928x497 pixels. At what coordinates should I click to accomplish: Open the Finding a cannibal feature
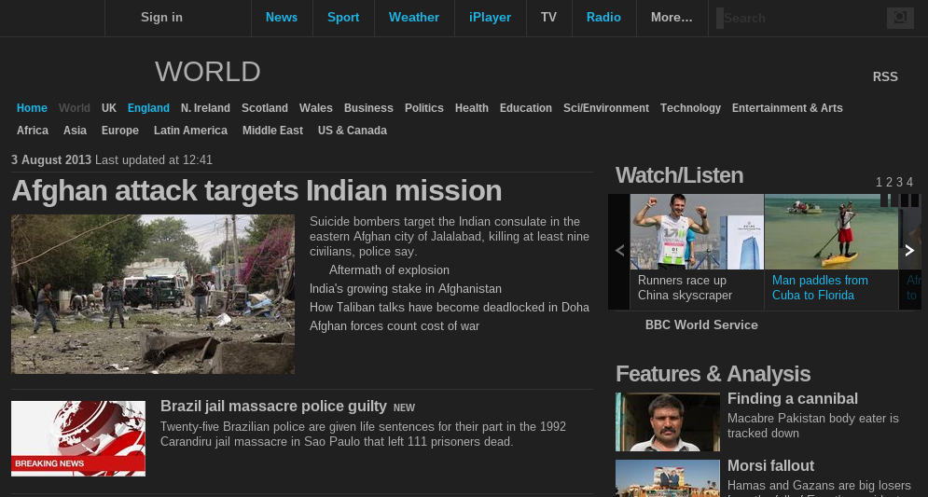[x=793, y=399]
